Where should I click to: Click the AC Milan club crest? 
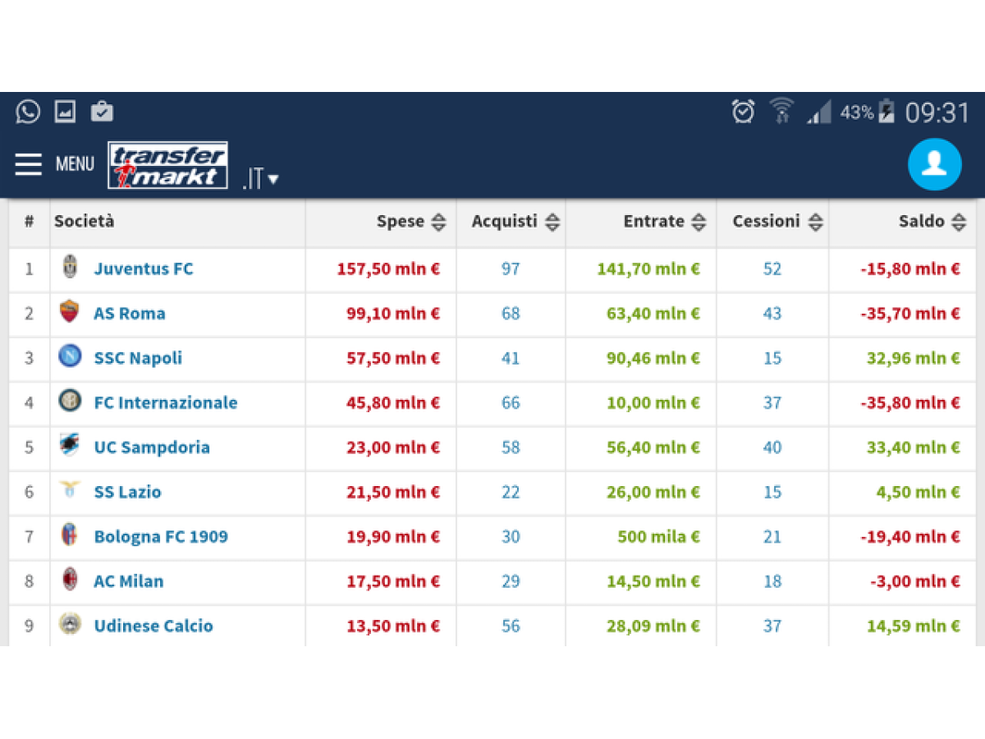[x=70, y=580]
